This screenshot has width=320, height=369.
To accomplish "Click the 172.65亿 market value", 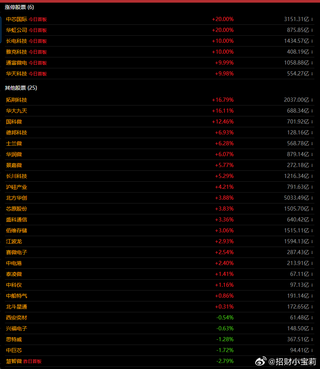I will pos(298,307).
